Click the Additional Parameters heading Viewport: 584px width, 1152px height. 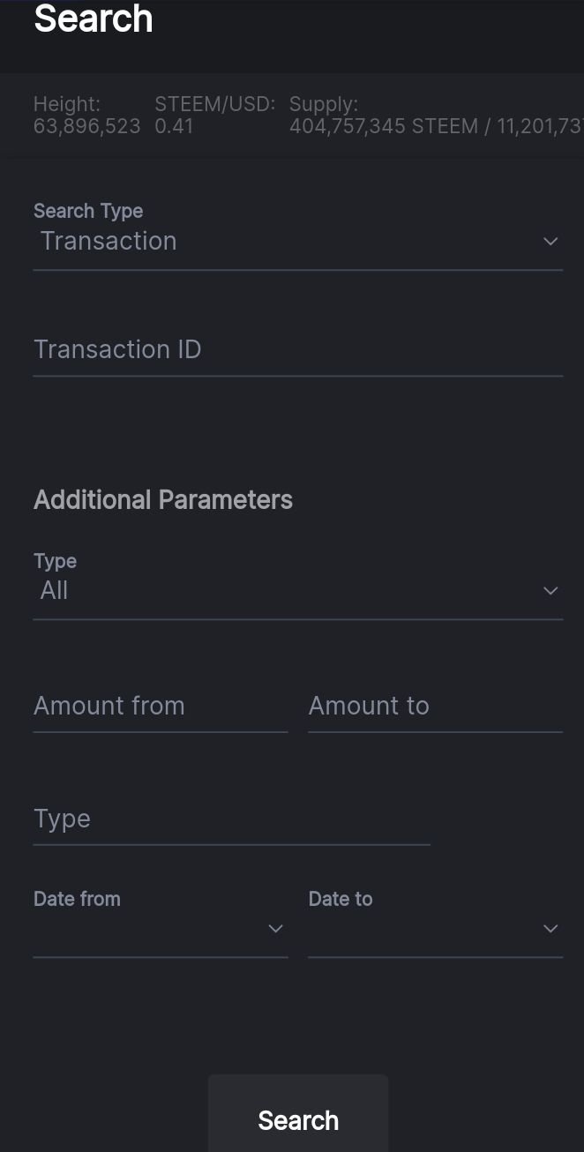(163, 500)
